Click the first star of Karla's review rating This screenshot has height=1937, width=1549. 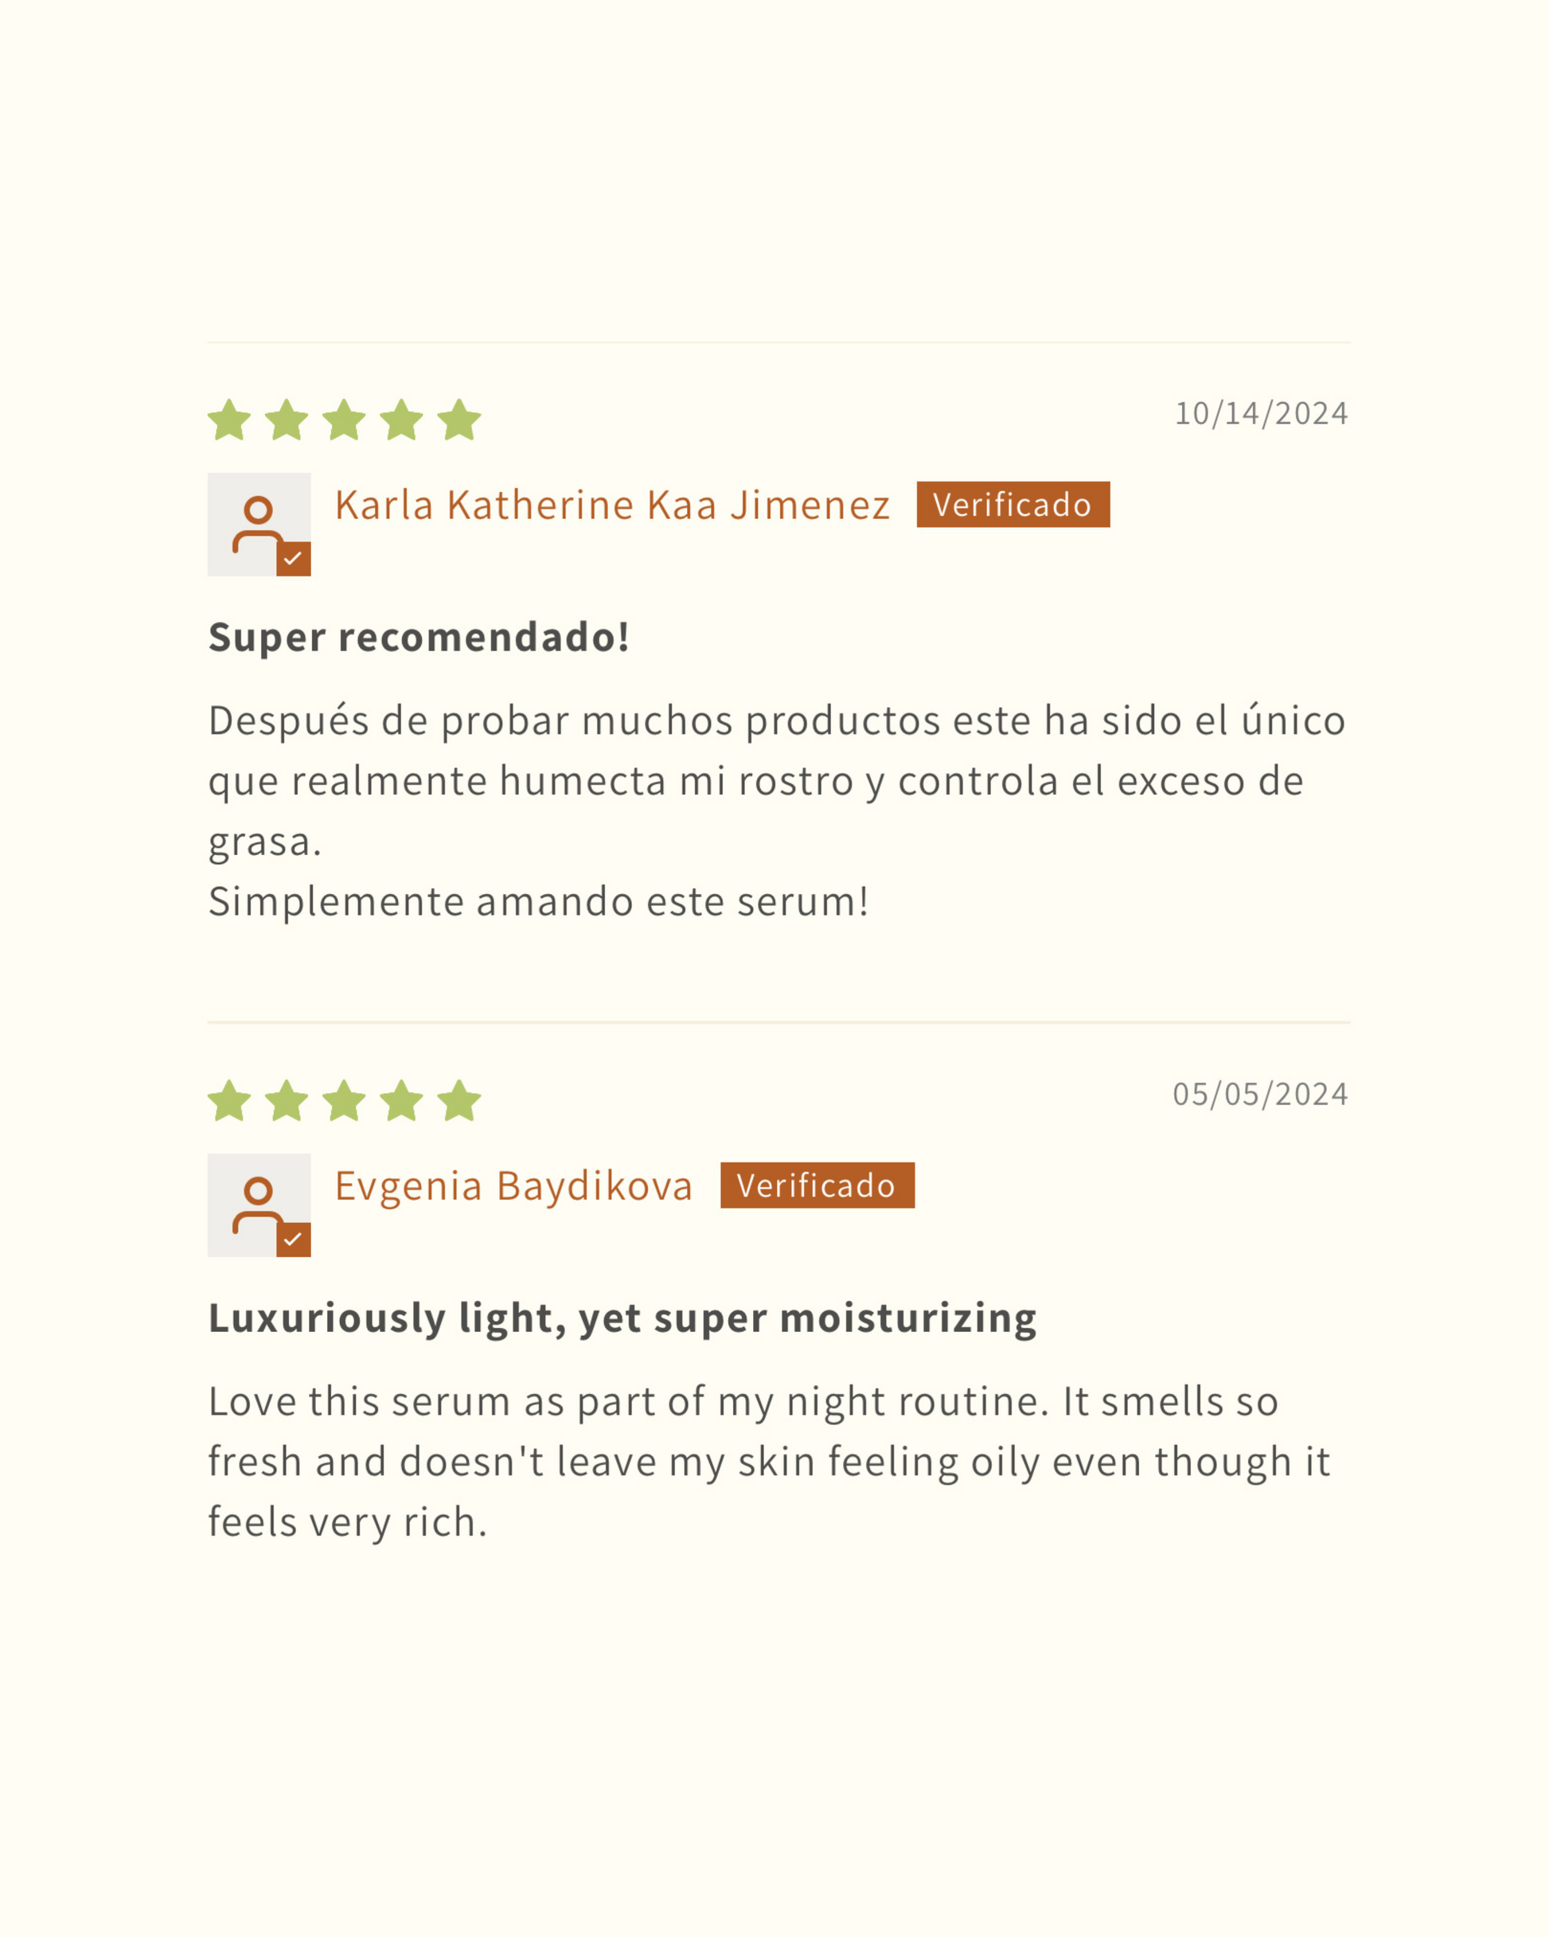(x=229, y=420)
